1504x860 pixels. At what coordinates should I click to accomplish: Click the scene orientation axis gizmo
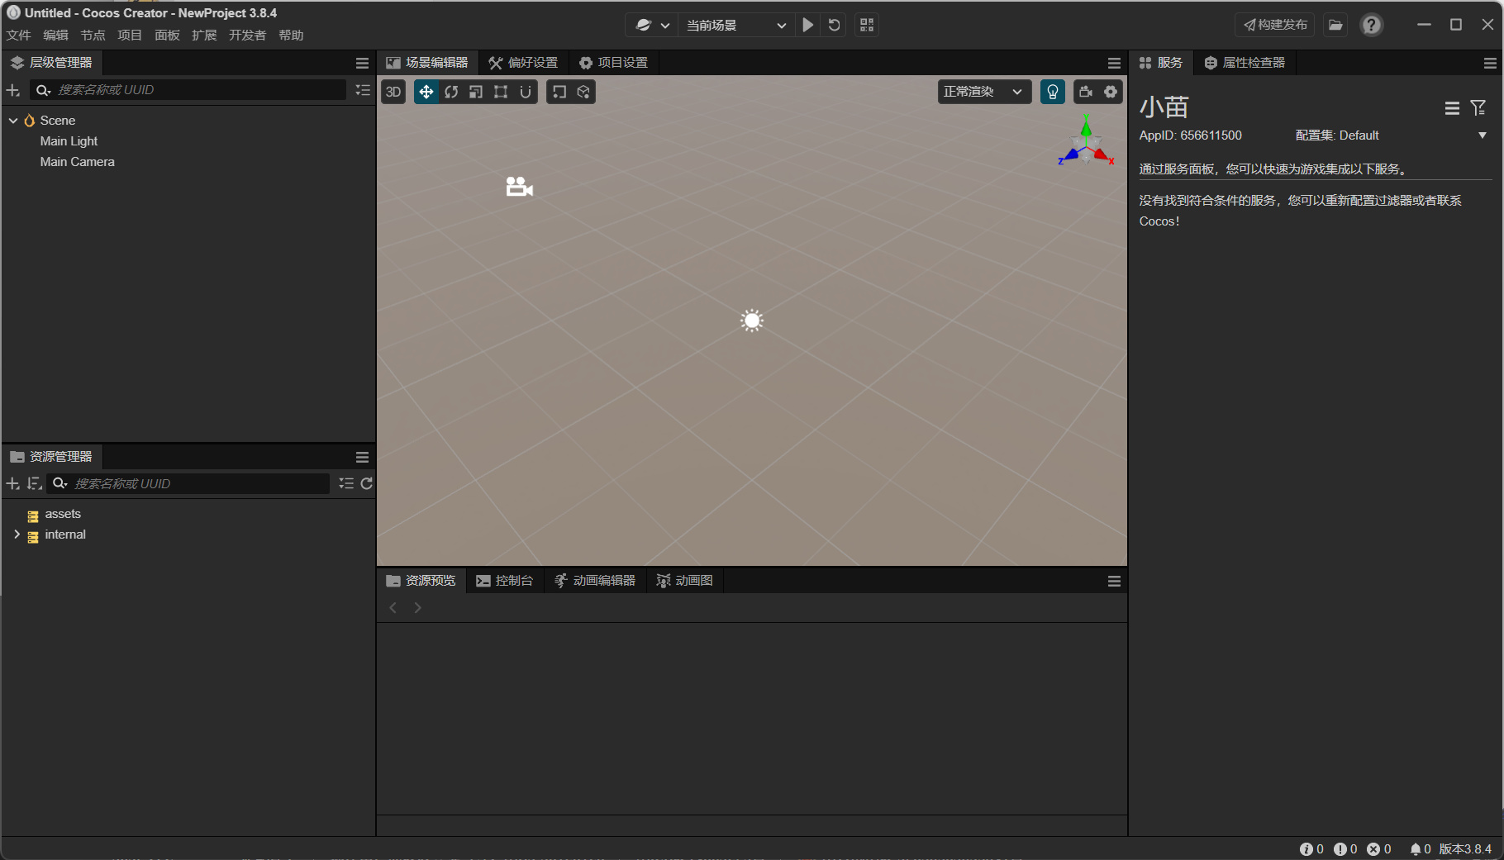coord(1086,141)
